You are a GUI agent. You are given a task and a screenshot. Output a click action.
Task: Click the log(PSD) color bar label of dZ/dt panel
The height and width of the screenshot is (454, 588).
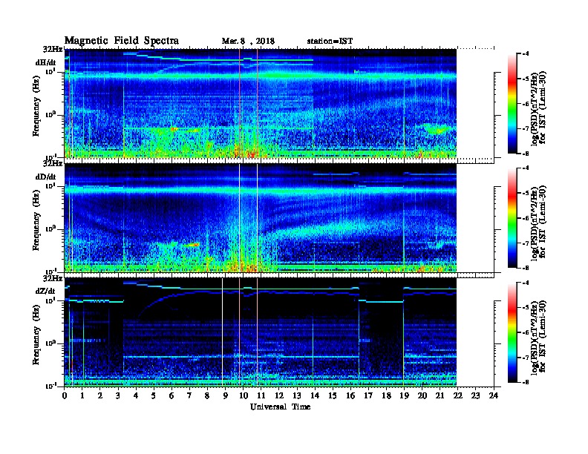(538, 337)
